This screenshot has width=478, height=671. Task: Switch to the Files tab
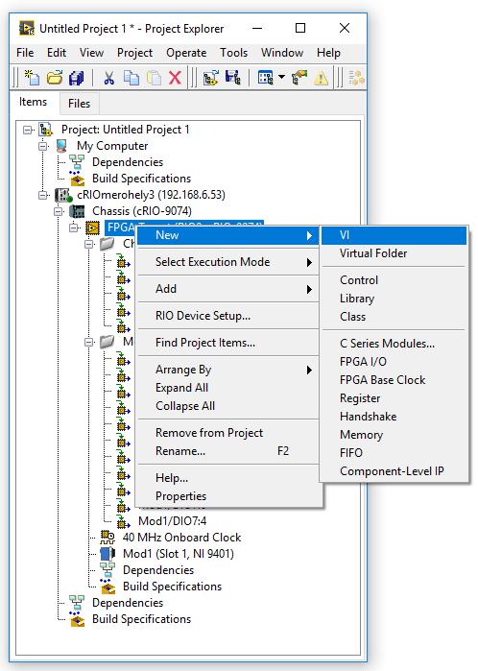click(79, 104)
